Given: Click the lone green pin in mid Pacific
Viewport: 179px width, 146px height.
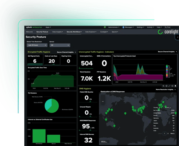Looking at the screenshot, I should tap(125, 114).
